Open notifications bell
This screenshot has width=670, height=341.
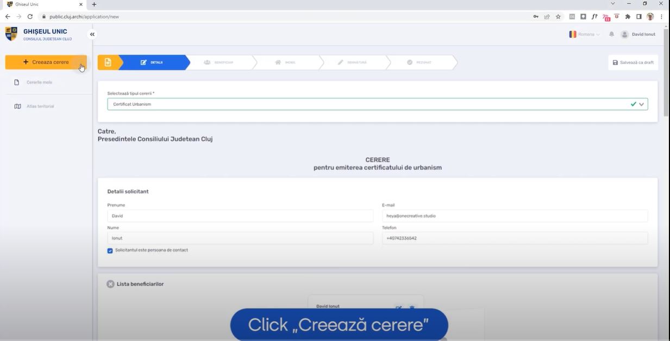(611, 34)
